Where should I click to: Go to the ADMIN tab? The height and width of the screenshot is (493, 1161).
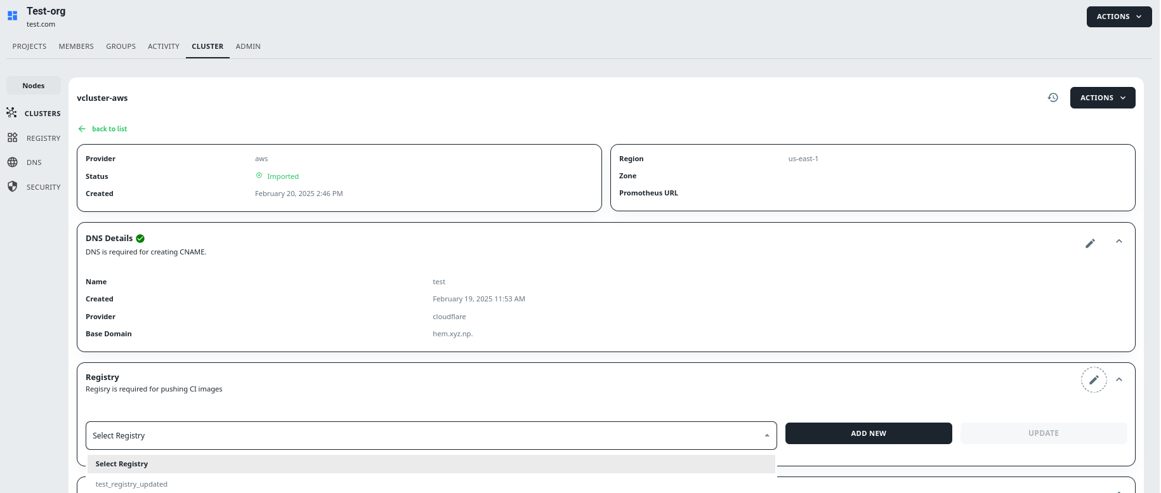(248, 46)
